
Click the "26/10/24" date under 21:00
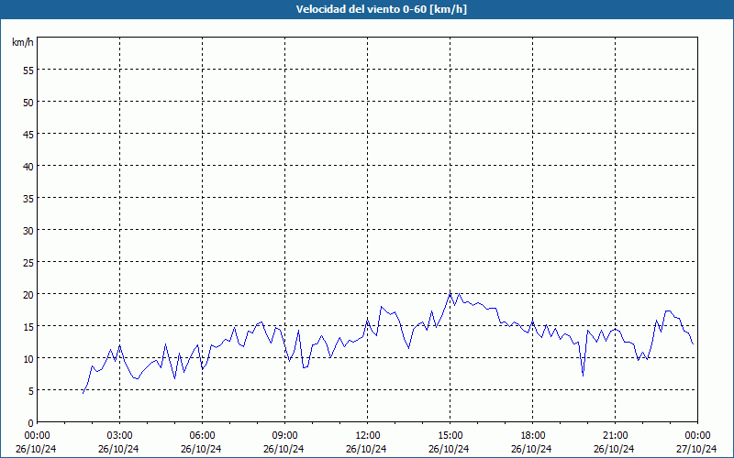[614, 449]
